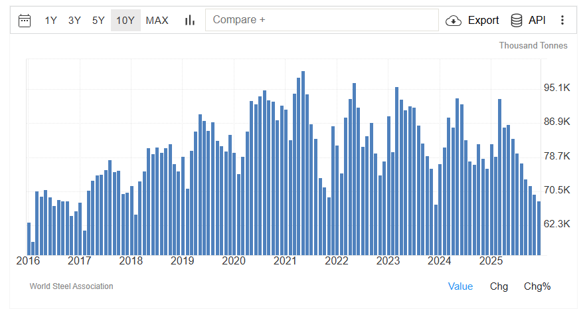
Task: Open the chart type bar icon
Action: click(x=190, y=20)
